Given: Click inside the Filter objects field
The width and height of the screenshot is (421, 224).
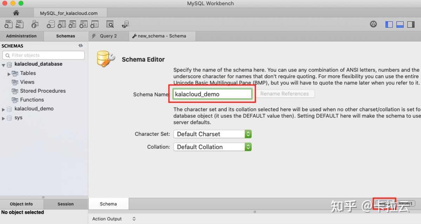Looking at the screenshot, I should point(43,55).
